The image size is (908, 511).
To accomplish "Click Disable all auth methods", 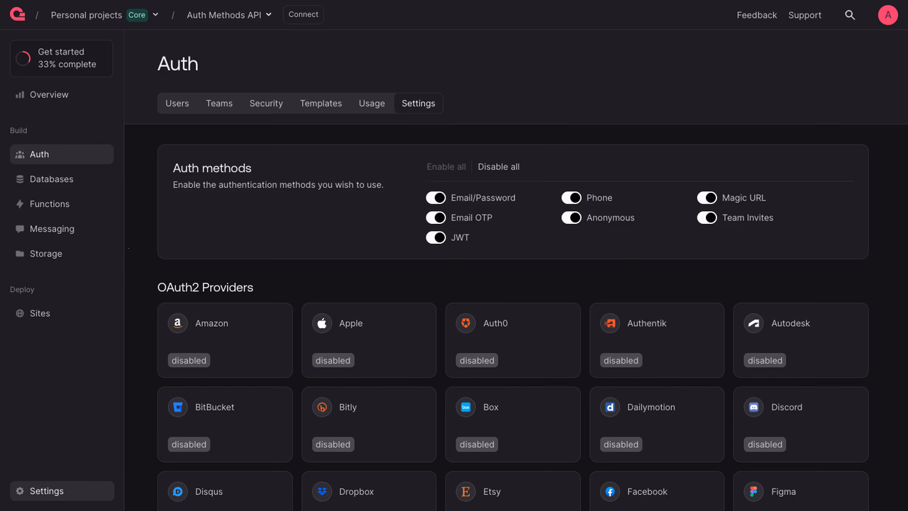I will point(499,167).
